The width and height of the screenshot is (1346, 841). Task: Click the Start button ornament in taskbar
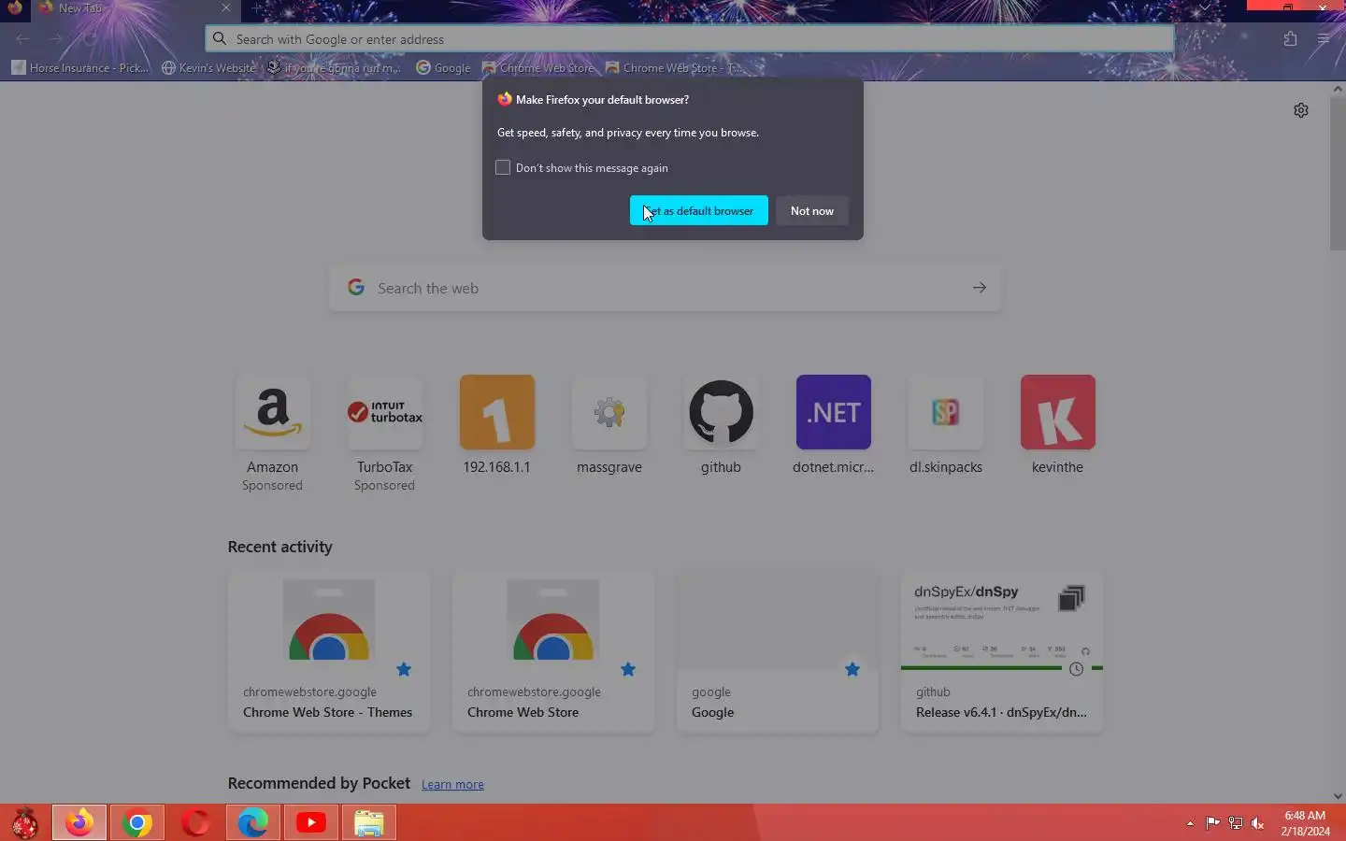click(24, 823)
